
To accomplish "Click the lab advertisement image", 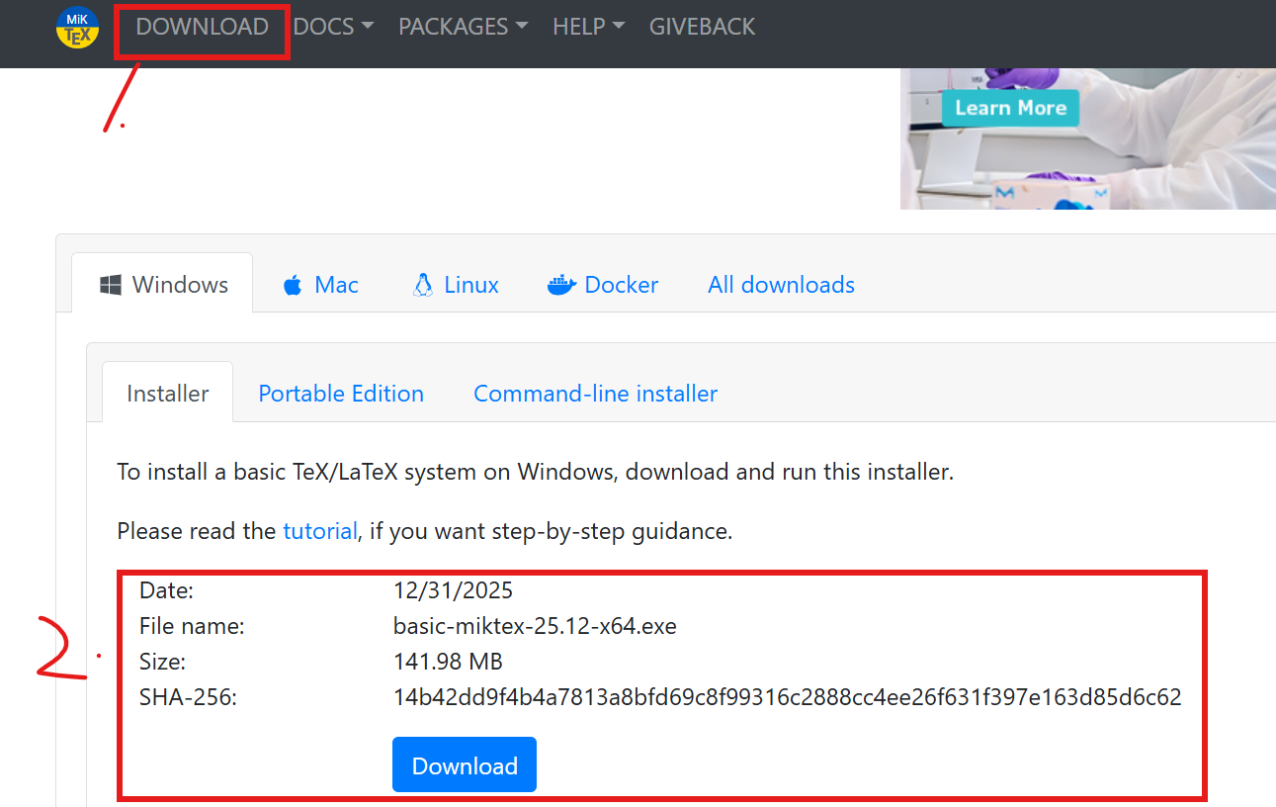I will point(1087,138).
